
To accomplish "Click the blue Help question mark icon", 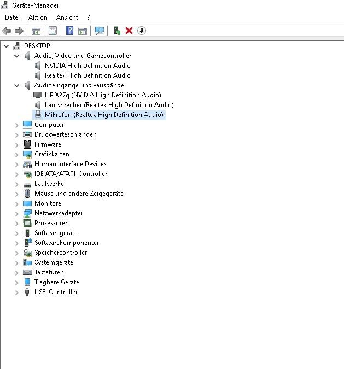I will pyautogui.click(x=69, y=31).
